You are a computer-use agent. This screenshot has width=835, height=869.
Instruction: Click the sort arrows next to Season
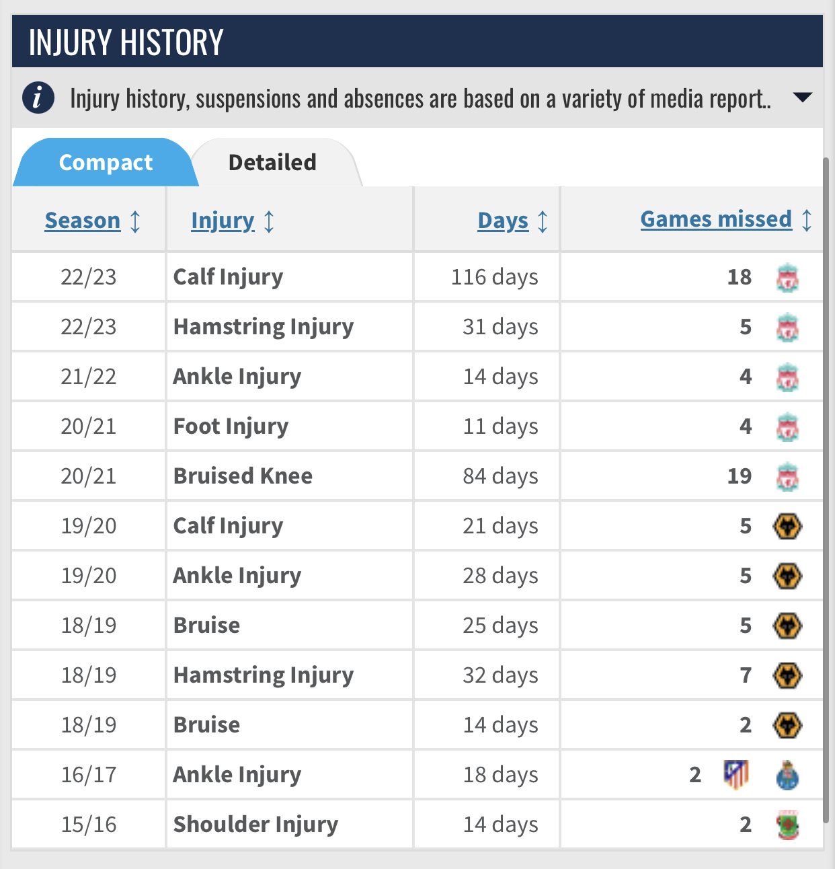135,221
